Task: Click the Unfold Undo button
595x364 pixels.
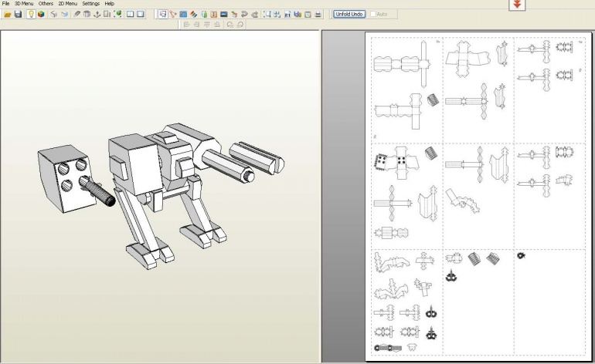Action: [x=349, y=14]
